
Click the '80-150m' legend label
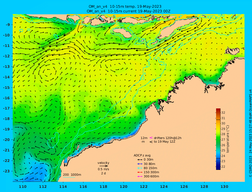[150, 168]
